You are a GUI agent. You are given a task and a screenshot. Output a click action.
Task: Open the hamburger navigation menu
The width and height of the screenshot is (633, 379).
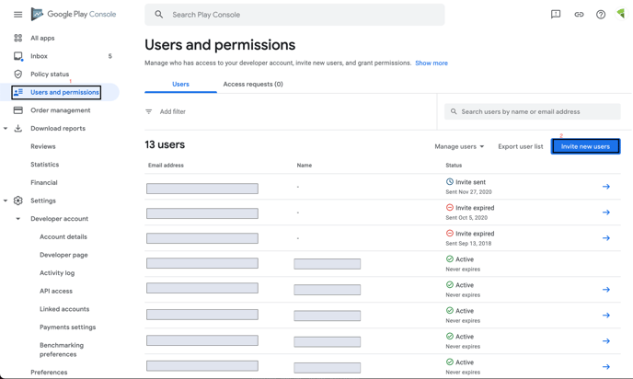click(17, 15)
